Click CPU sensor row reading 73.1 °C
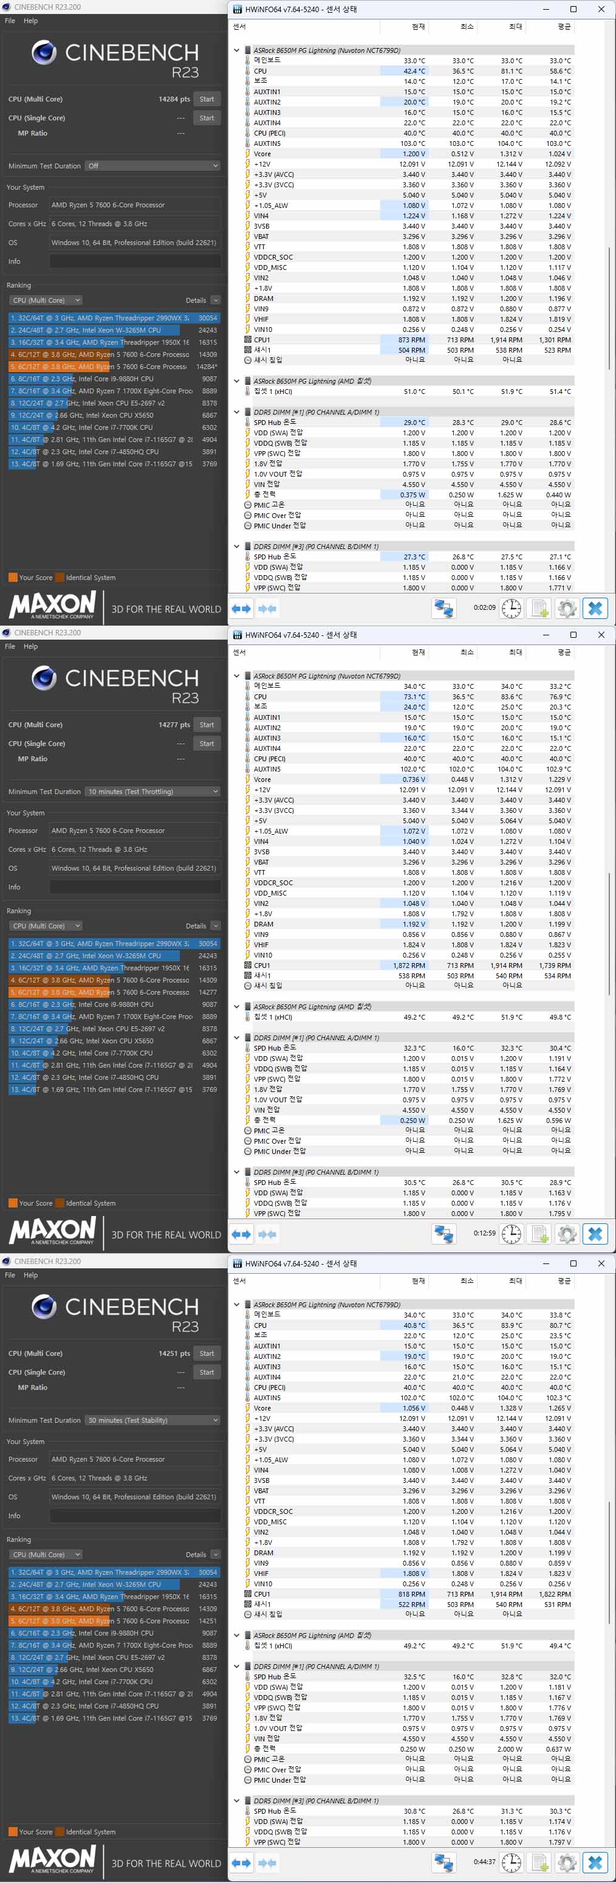This screenshot has width=616, height=1883. coord(408,697)
